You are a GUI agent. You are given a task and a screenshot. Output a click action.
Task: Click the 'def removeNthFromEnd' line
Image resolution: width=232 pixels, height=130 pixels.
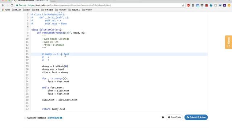point(61,33)
